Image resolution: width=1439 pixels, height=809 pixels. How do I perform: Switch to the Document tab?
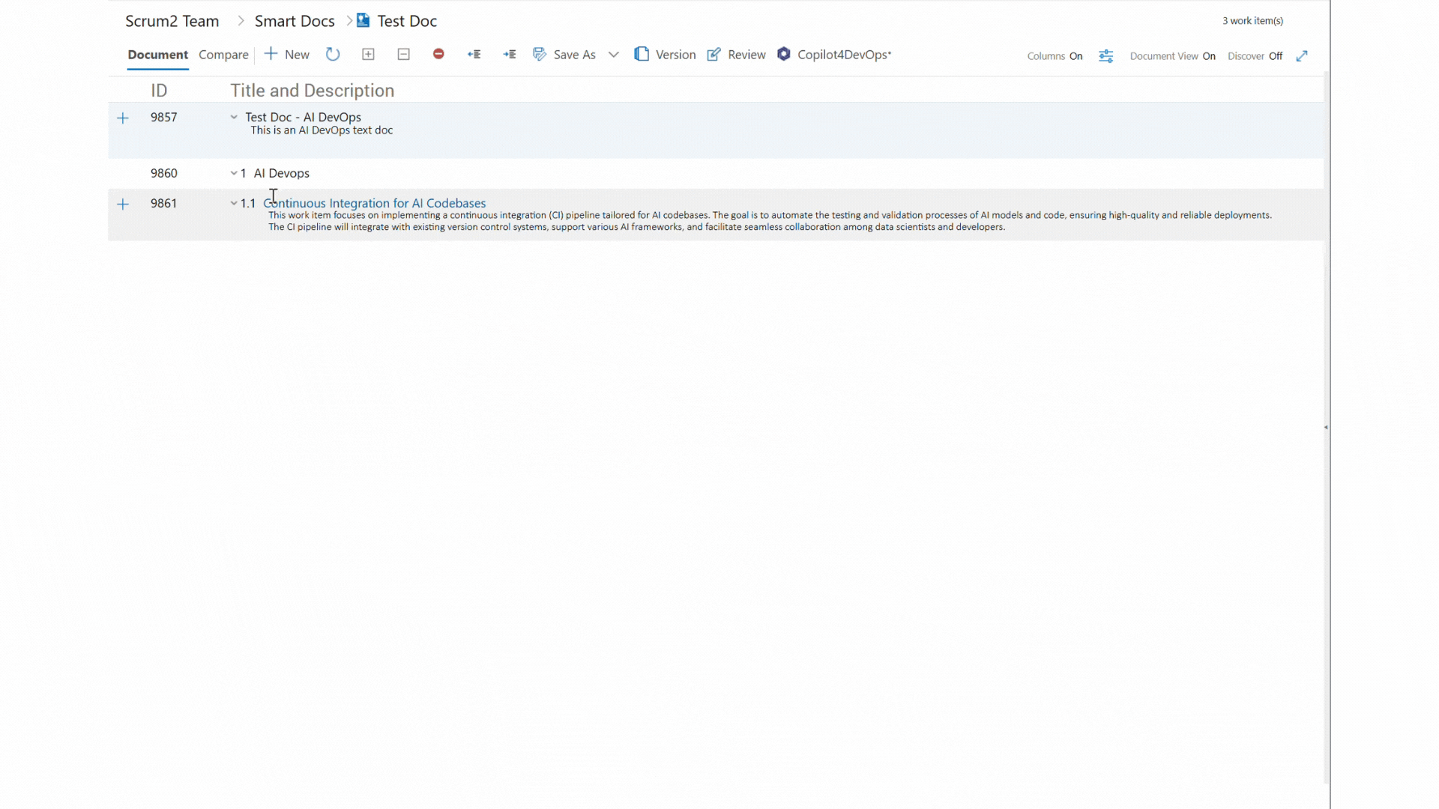157,55
